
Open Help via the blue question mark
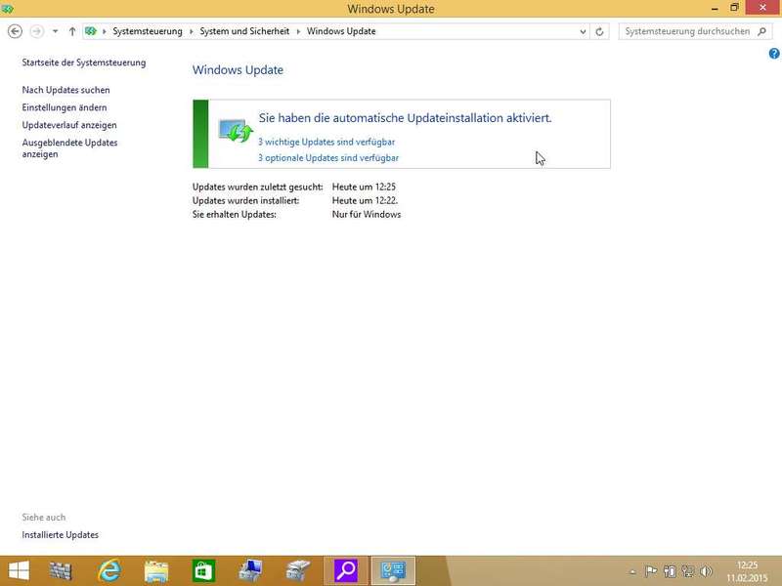(x=774, y=54)
